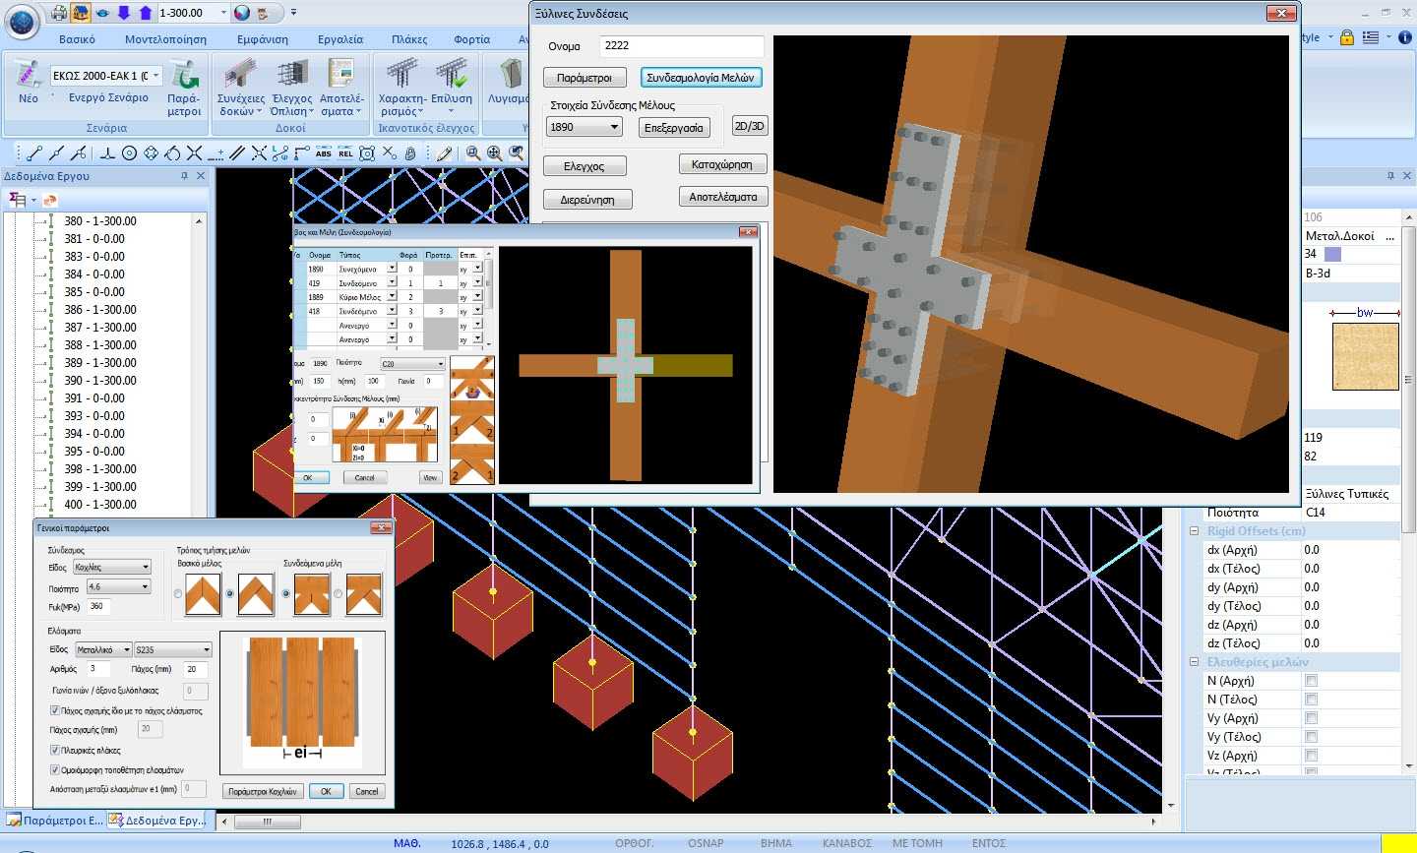Click the ABS coordinates toolbar icon
The width and height of the screenshot is (1417, 853).
(x=324, y=153)
